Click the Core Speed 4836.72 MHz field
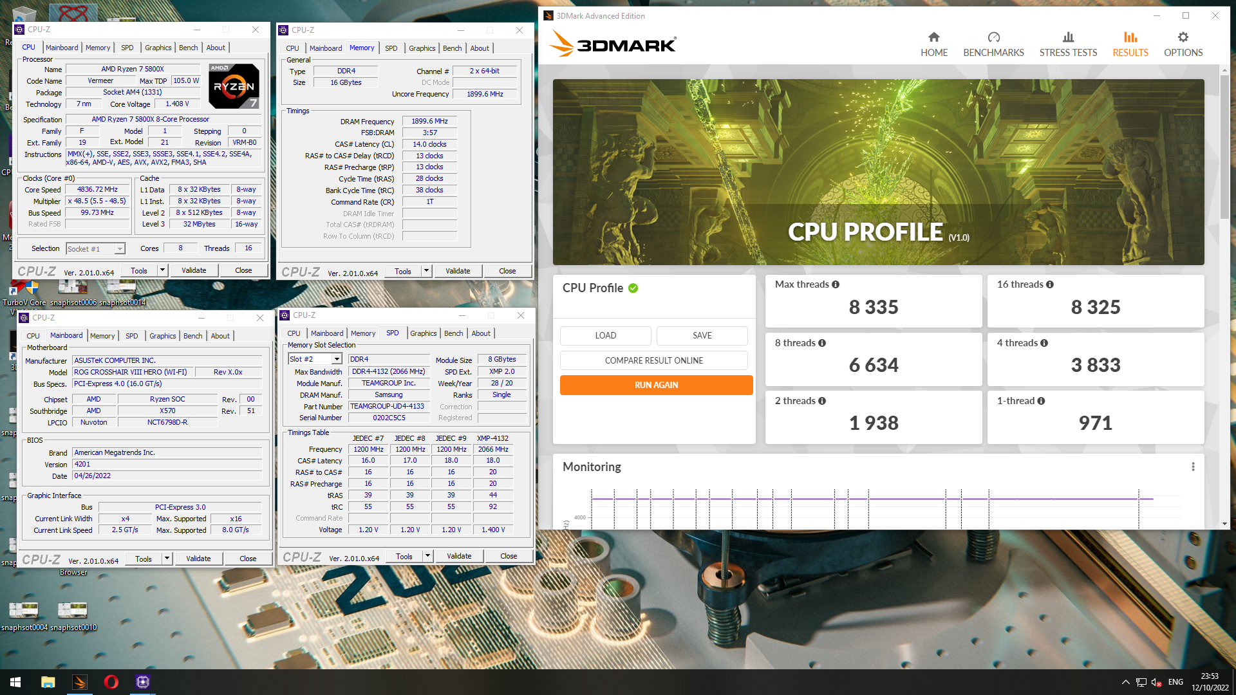 [98, 190]
